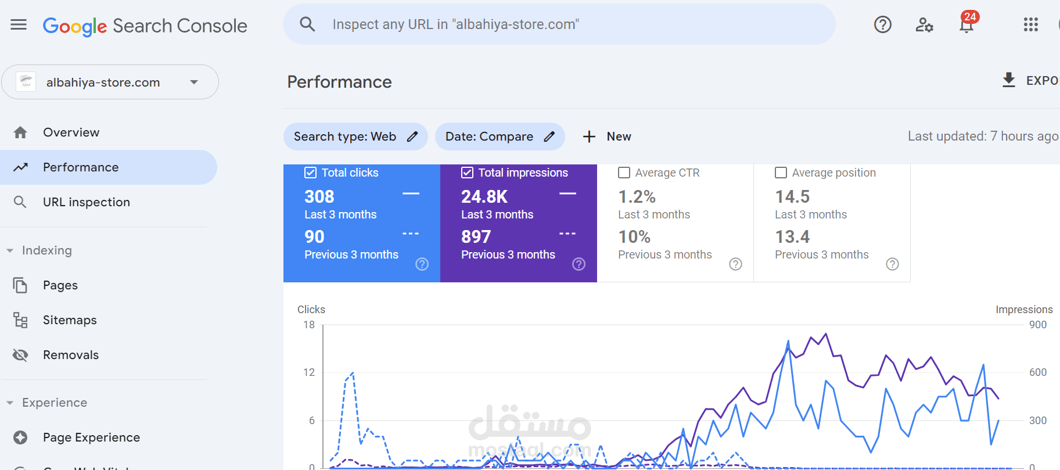Collapse the Indexing section

tap(10, 250)
